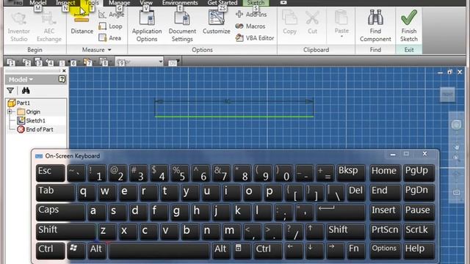
Task: Click the spacebar on the keyboard
Action: (x=159, y=251)
